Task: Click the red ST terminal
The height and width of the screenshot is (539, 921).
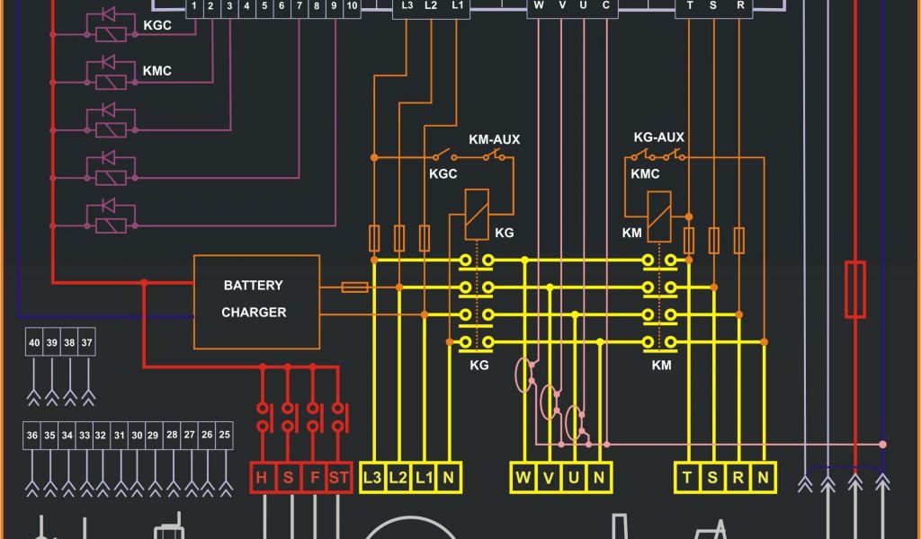Action: (338, 478)
